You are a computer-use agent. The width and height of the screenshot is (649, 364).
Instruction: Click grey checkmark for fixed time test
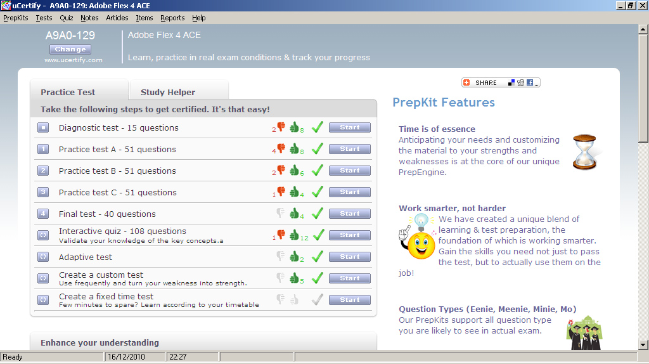click(318, 299)
